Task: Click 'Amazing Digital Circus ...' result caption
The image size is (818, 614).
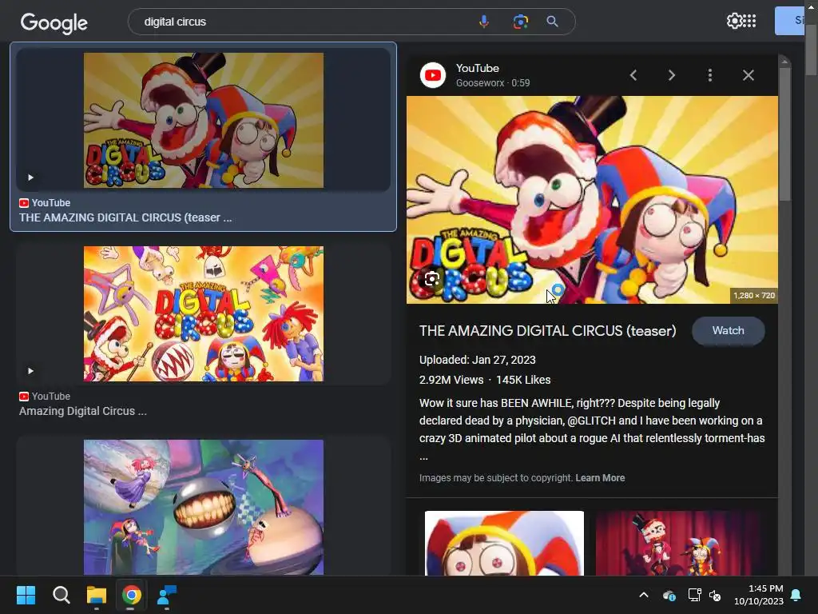Action: [x=83, y=411]
